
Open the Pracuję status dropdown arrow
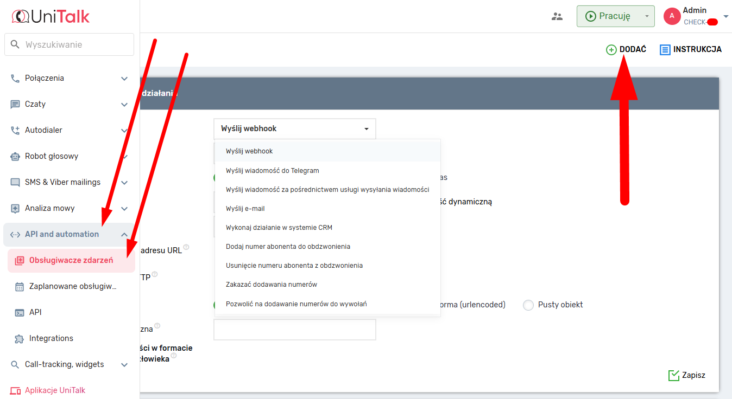[646, 16]
